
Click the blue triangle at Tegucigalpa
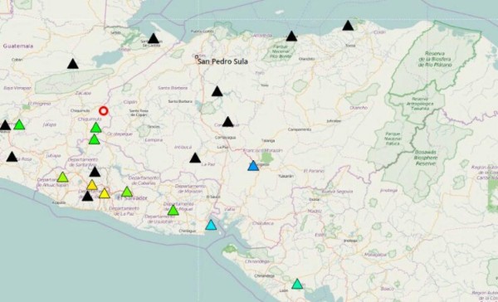[253, 165]
